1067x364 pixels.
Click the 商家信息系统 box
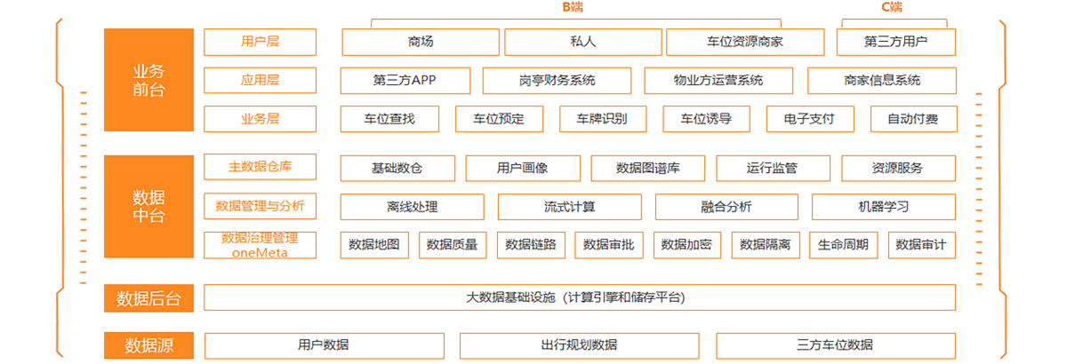click(882, 80)
